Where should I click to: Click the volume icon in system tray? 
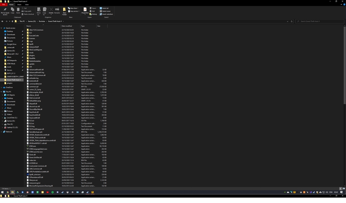[x=327, y=192]
